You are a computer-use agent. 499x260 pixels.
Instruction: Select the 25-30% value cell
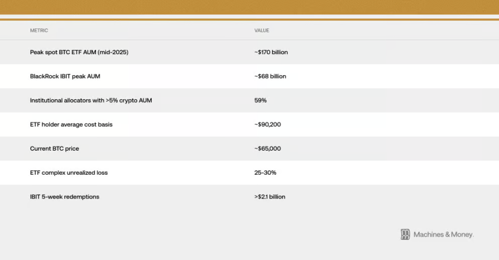click(x=265, y=172)
